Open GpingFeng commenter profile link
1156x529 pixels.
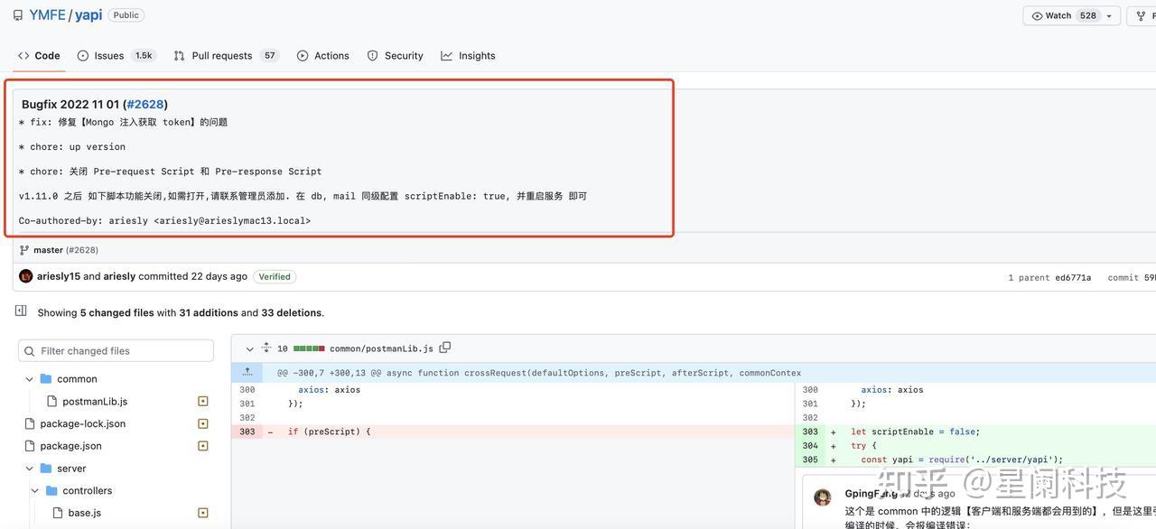(871, 494)
